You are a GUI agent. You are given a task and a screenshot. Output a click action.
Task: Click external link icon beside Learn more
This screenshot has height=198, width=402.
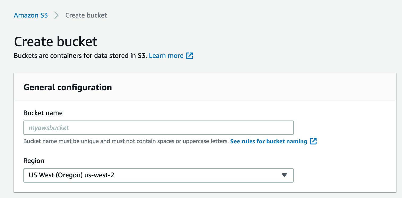pos(190,56)
